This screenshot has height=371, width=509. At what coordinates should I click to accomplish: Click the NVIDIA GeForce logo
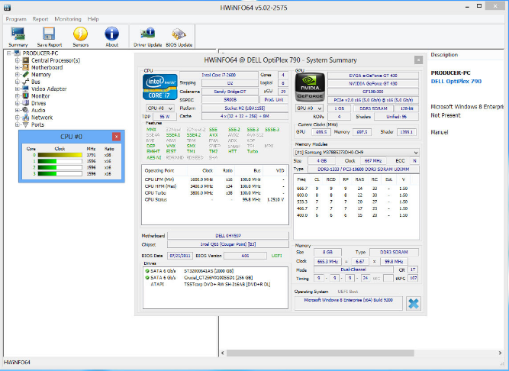click(310, 87)
